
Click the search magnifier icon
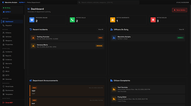(79, 2)
